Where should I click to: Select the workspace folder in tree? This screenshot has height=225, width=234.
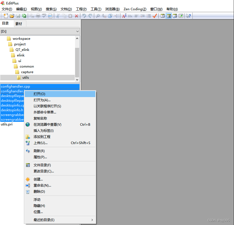point(21,39)
